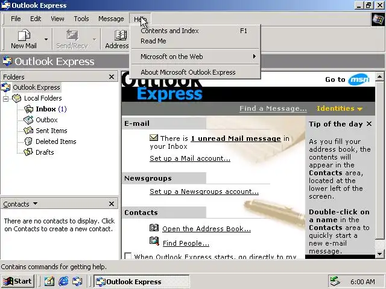Click the Find People link
Viewport: 386px width, 289px height.
click(x=186, y=243)
